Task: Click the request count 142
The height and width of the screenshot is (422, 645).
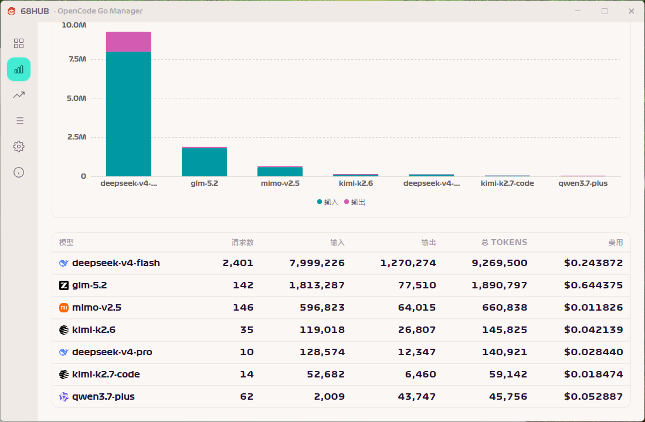Action: [243, 285]
